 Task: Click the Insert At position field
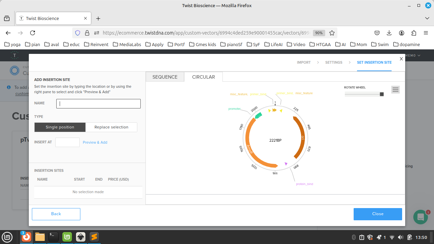click(x=67, y=142)
